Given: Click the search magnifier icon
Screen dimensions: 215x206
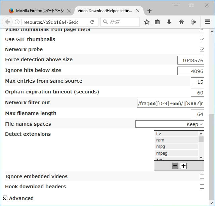Looking at the screenshot, I should pos(105,22).
